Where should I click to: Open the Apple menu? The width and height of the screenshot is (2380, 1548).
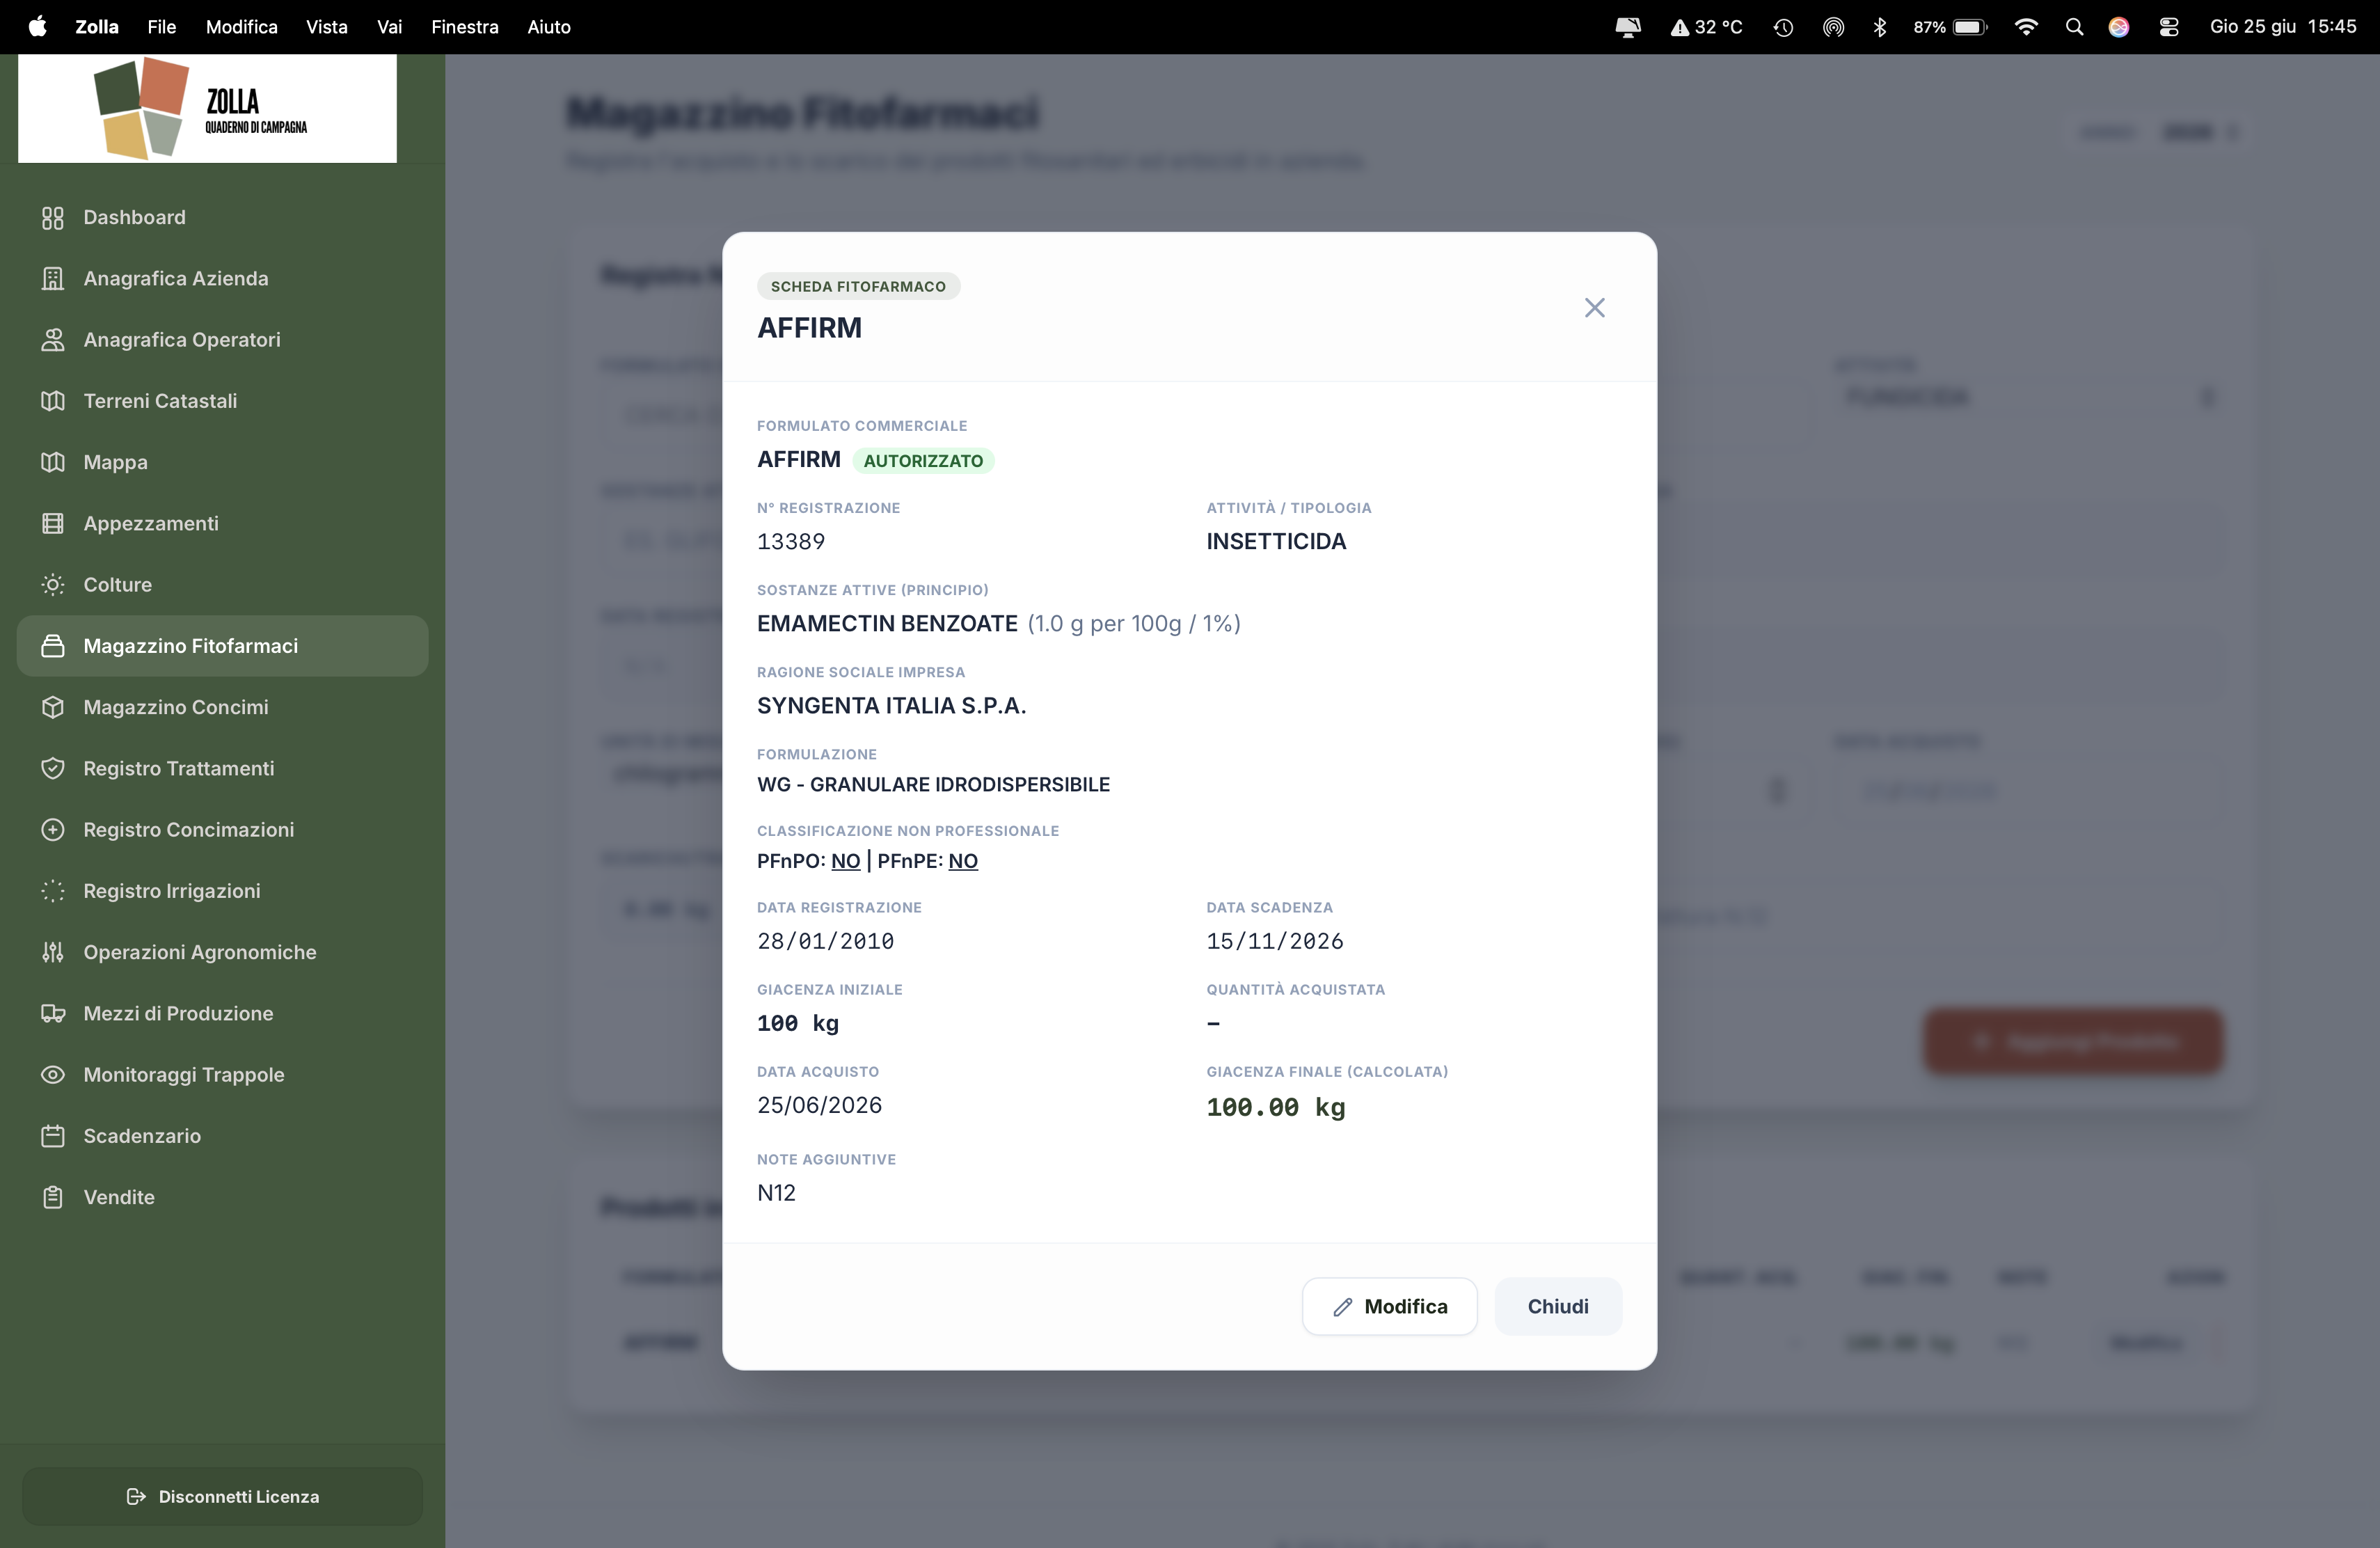click(38, 26)
